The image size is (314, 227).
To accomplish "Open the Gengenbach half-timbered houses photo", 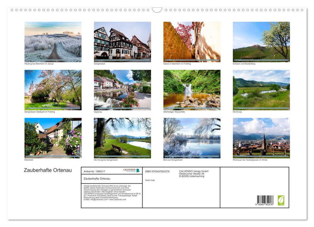I will [122, 42].
